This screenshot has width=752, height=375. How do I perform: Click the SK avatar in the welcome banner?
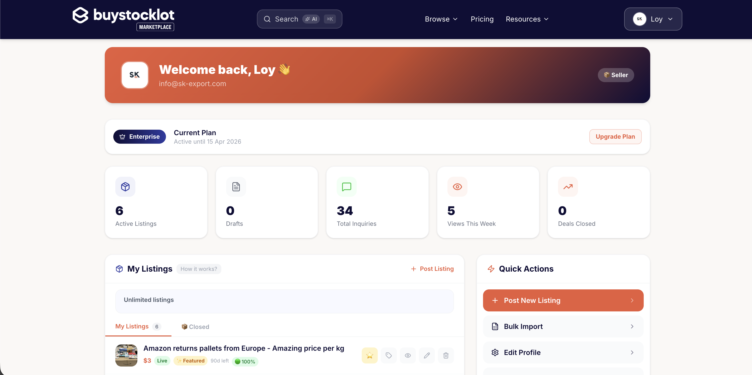135,75
